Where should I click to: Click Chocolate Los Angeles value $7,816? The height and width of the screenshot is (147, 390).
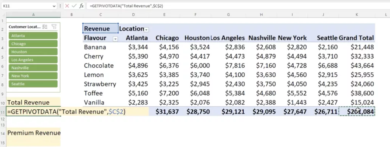235,66
